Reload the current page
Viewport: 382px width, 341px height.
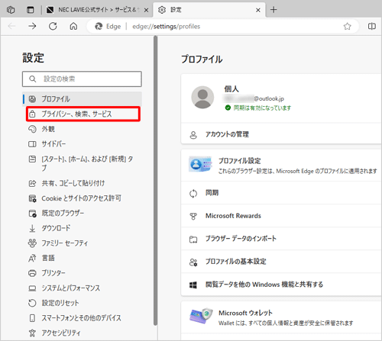(53, 26)
